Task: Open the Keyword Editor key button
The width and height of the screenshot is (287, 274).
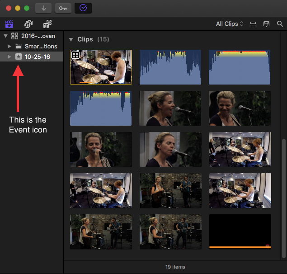Action: tap(63, 8)
